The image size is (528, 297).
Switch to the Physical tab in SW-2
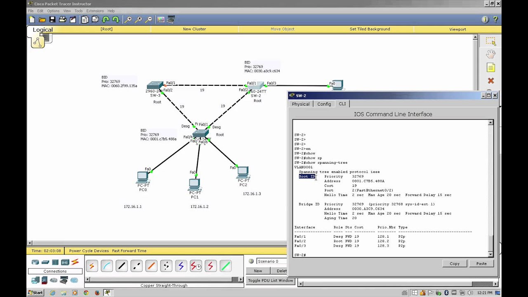[x=301, y=104]
